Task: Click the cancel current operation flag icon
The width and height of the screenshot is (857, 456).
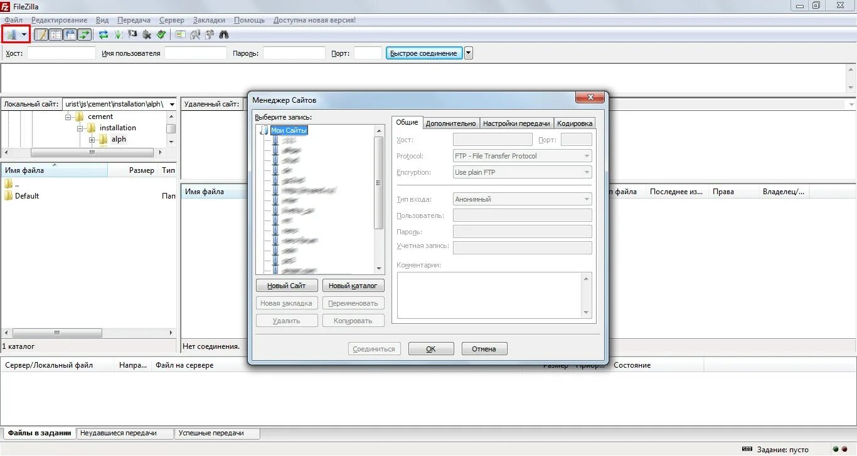Action: coord(132,34)
